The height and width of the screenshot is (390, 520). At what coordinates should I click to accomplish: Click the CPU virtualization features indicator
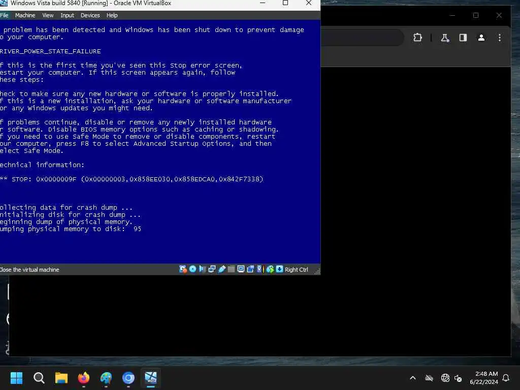259,269
